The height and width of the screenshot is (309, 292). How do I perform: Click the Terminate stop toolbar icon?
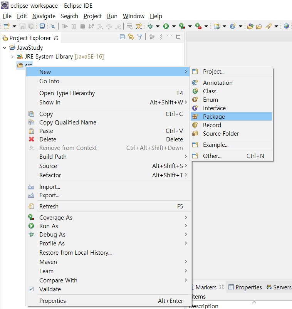coord(83,26)
